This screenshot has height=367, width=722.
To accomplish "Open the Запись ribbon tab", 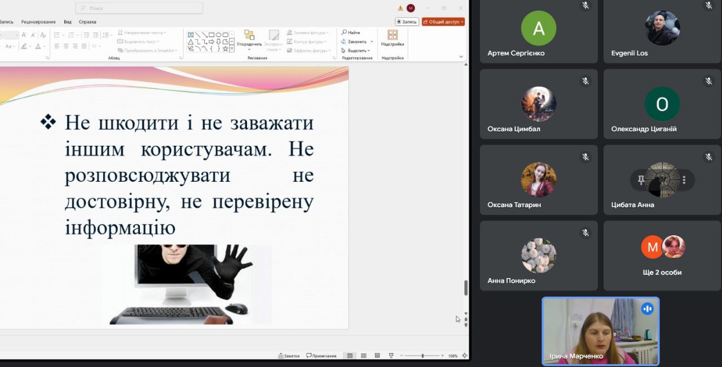I will pyautogui.click(x=6, y=22).
